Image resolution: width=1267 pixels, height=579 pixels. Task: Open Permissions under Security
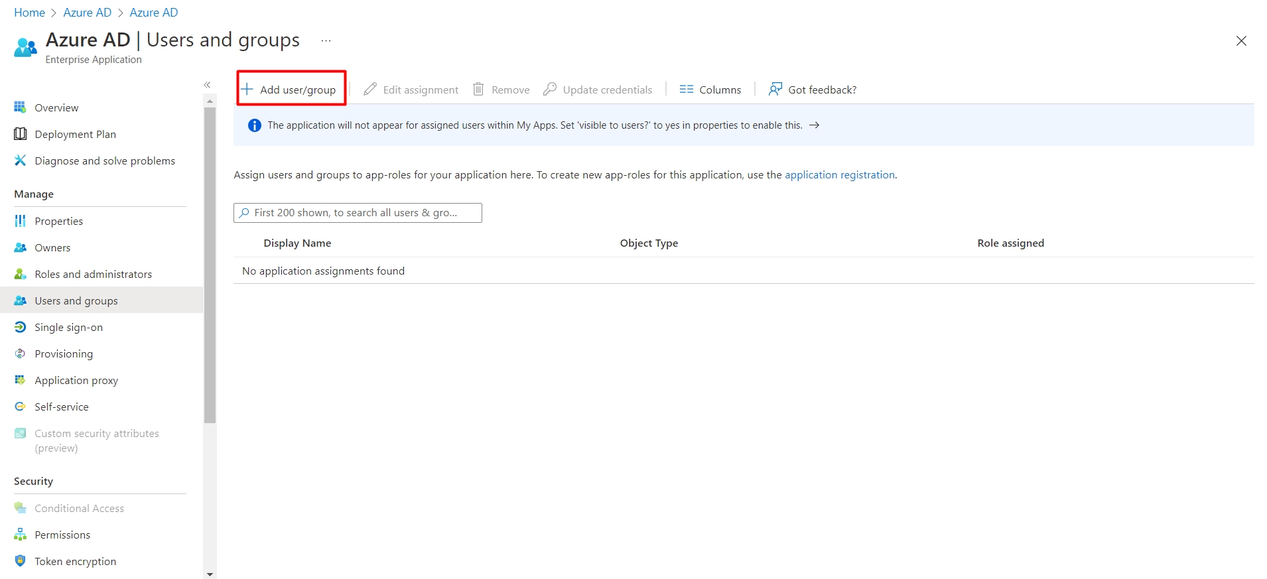tap(62, 535)
